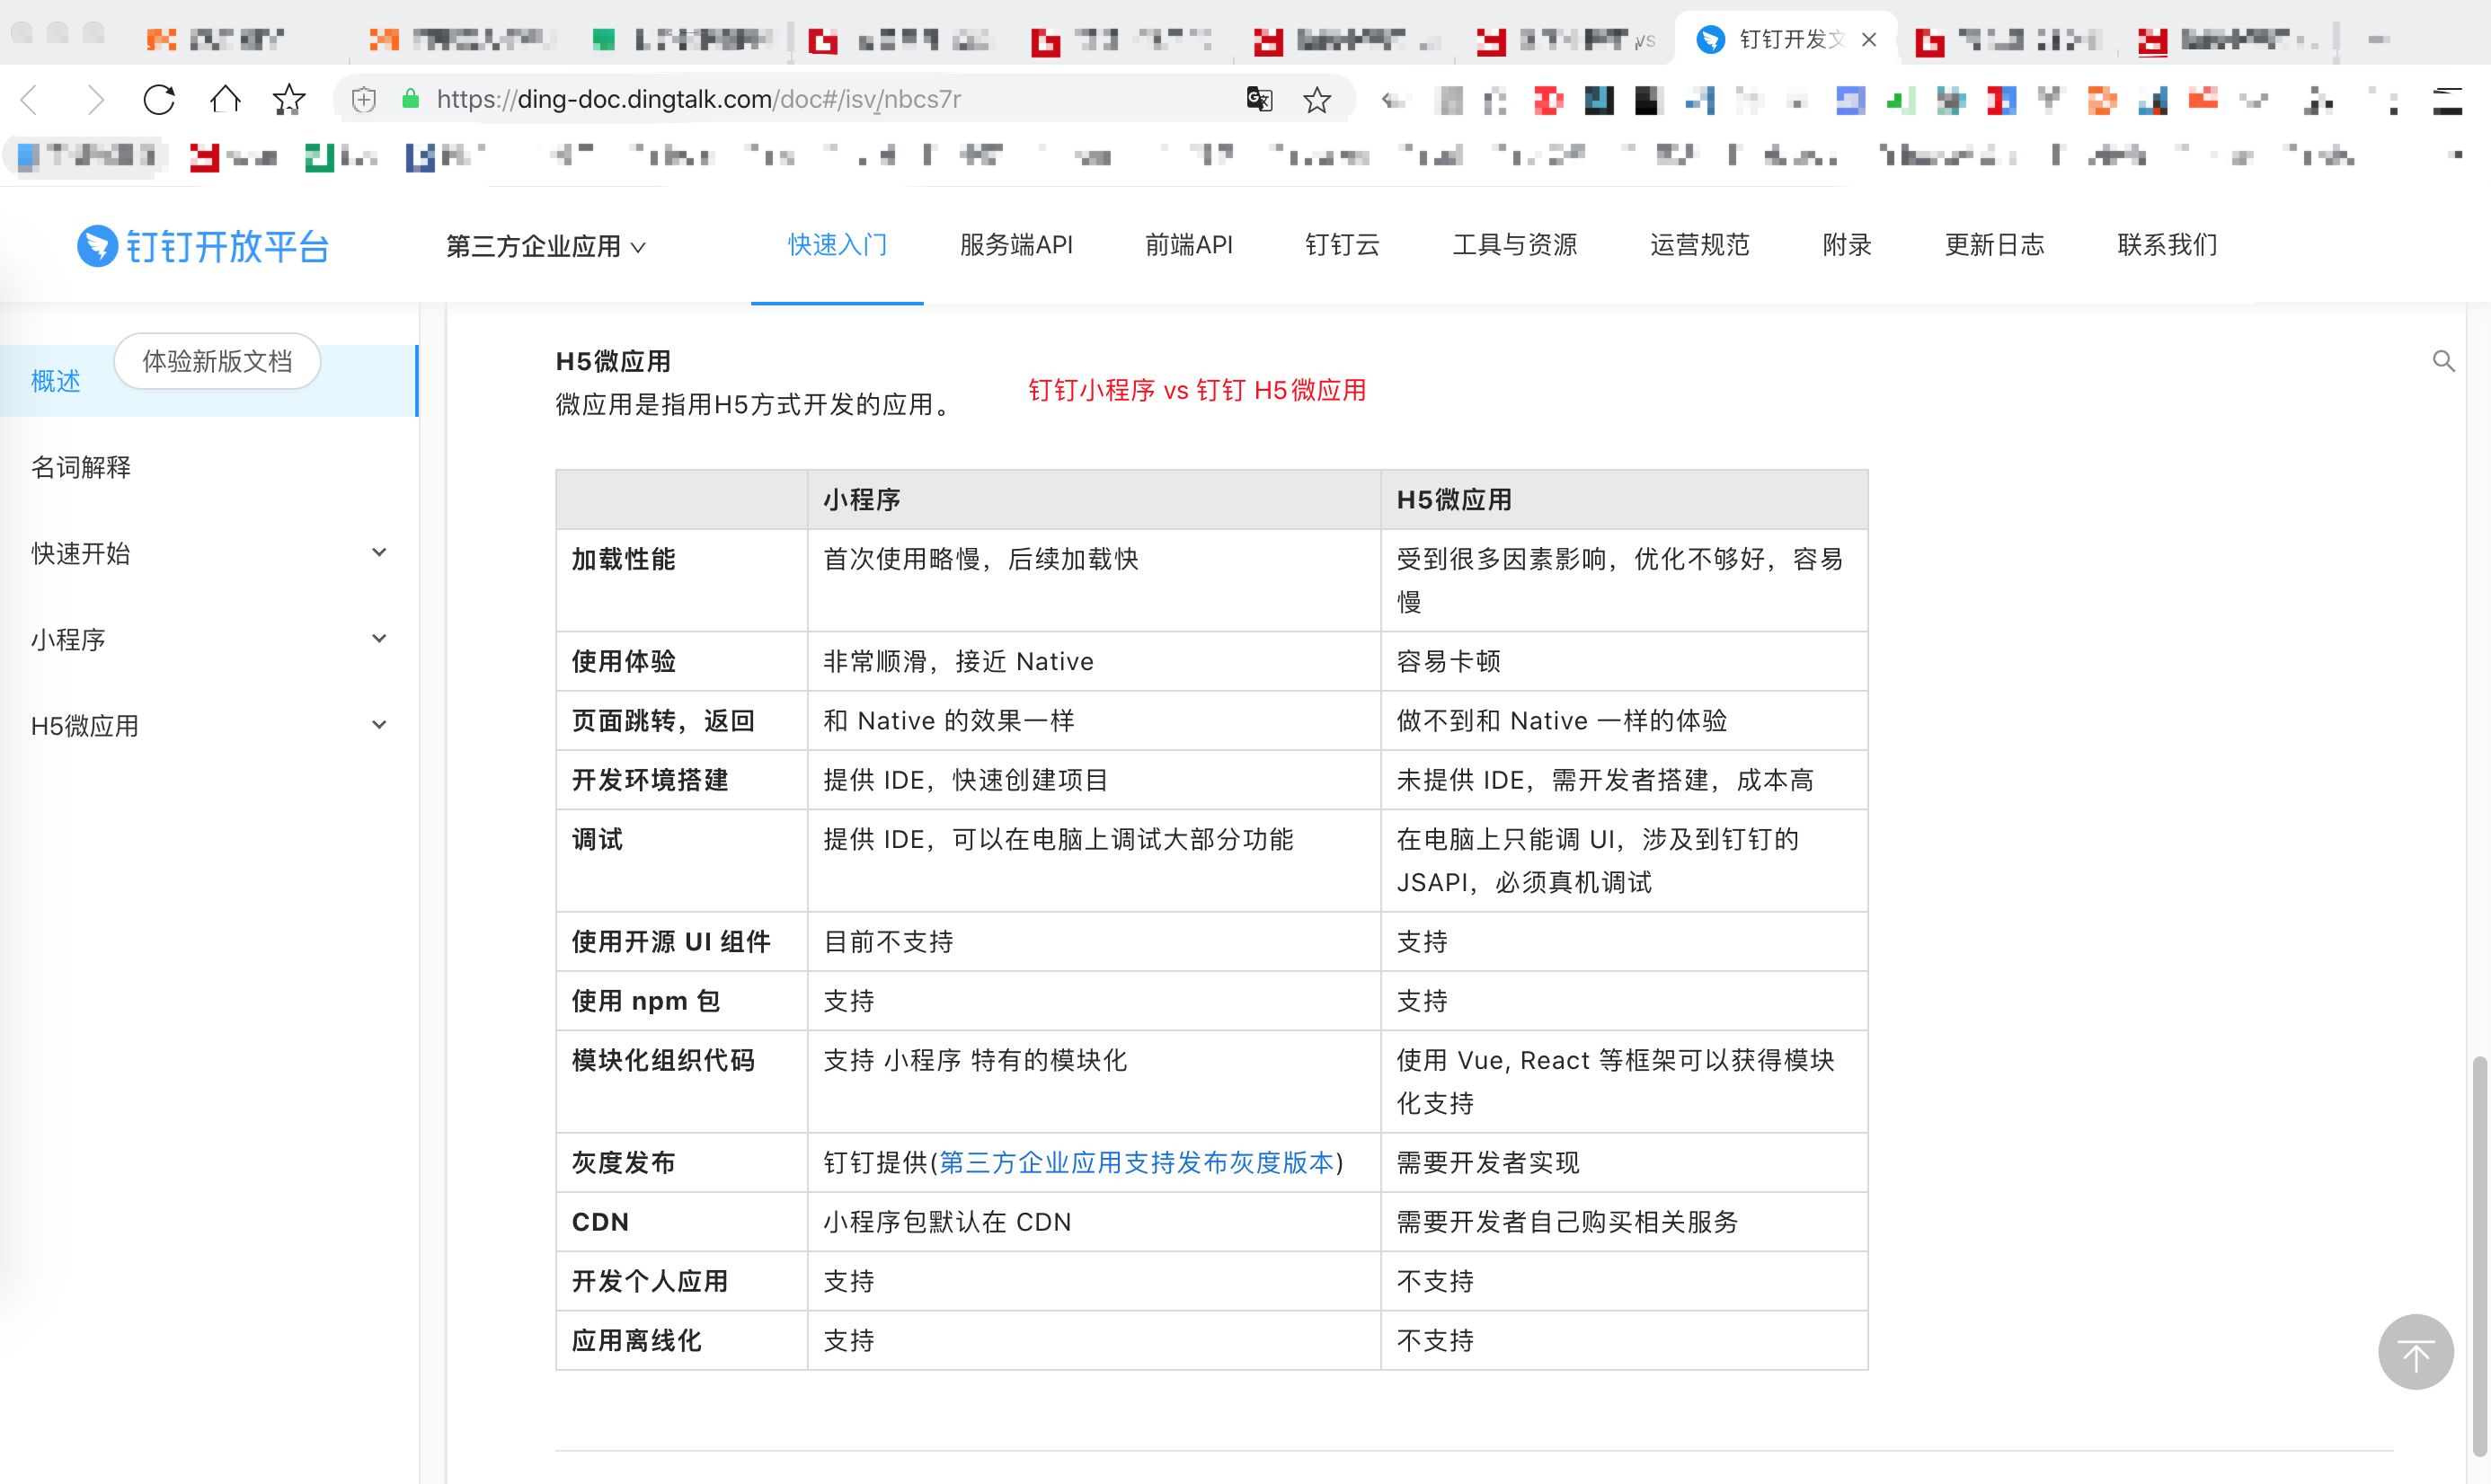Click the 体验新版文档 button
Screen dimensions: 2491x1484
pos(217,361)
